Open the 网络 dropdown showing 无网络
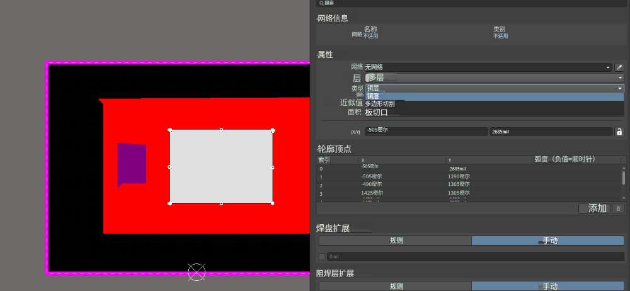Viewport: 630px width, 291px height. point(488,67)
